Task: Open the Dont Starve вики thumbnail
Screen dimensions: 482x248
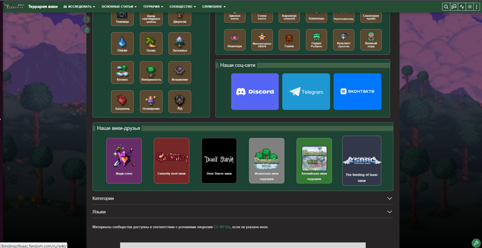Action: point(219,161)
